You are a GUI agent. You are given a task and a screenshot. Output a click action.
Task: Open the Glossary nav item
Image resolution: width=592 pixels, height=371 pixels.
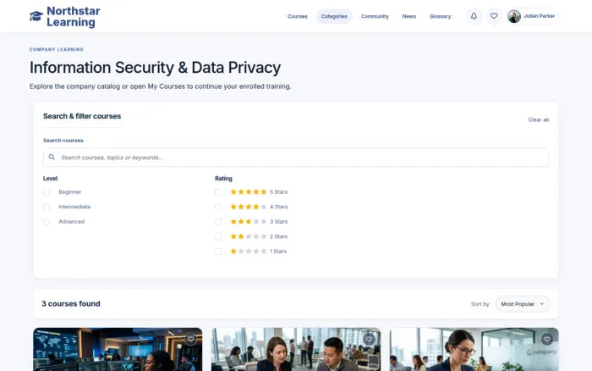(440, 16)
